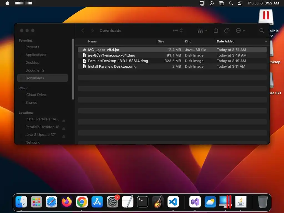
Task: Open the ellipsis Action menu dropdown
Action: click(240, 31)
